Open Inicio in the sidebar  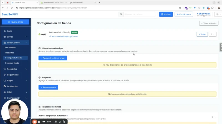[x=9, y=31]
